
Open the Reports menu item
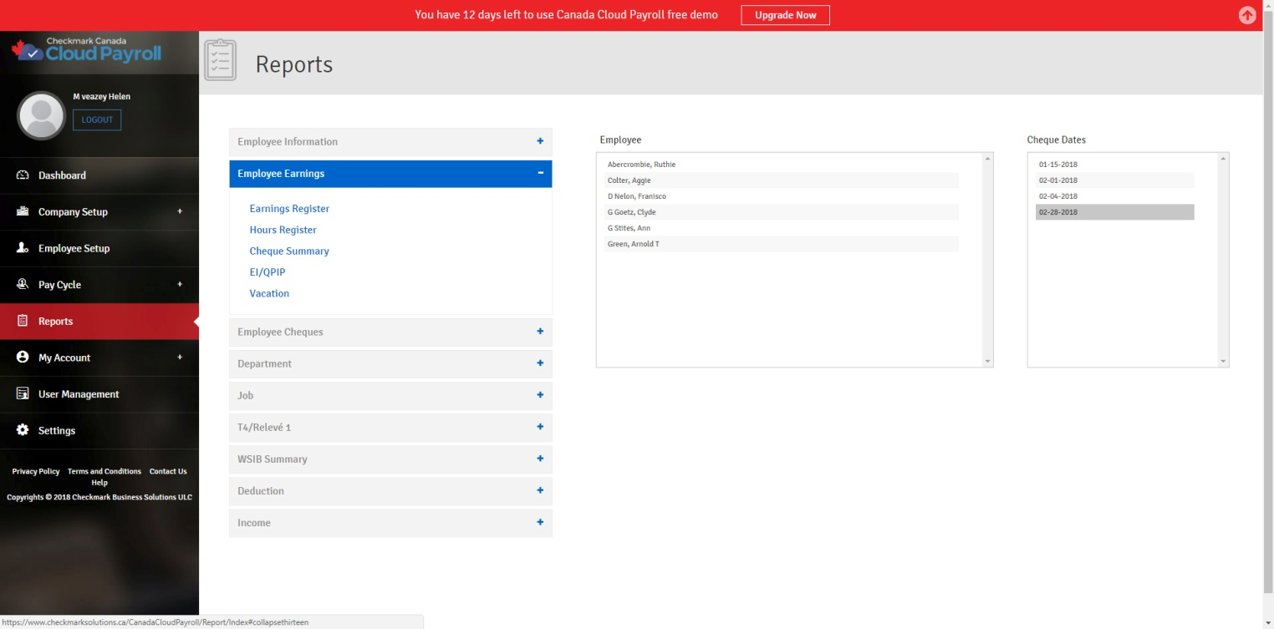click(55, 322)
